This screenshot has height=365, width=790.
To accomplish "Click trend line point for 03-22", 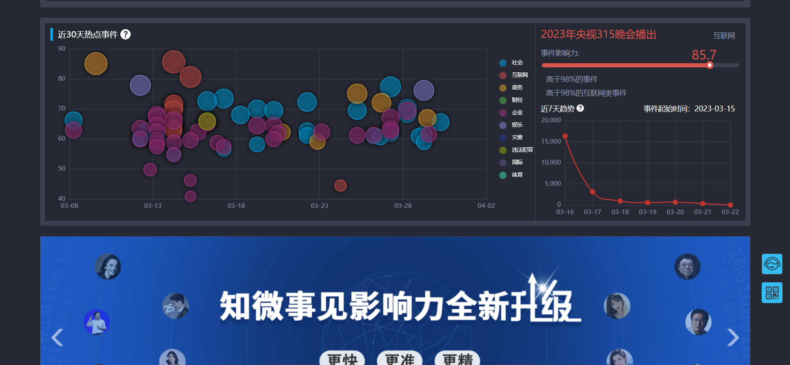I will tap(730, 205).
